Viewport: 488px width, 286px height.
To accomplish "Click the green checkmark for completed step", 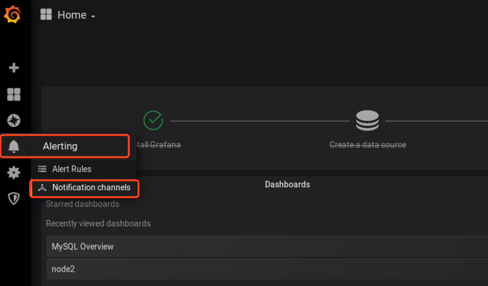I will [153, 120].
